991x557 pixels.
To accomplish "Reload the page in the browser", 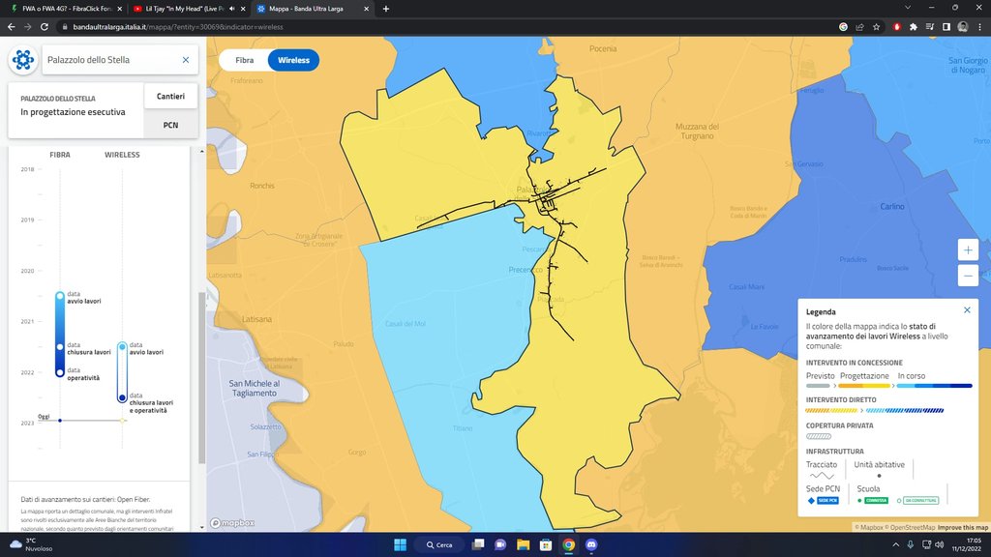I will [x=44, y=27].
